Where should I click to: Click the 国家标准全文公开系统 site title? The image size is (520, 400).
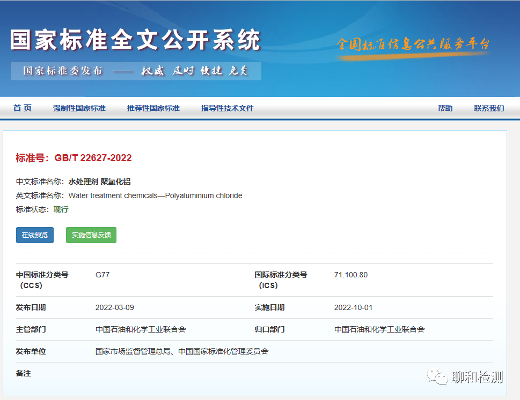click(135, 40)
